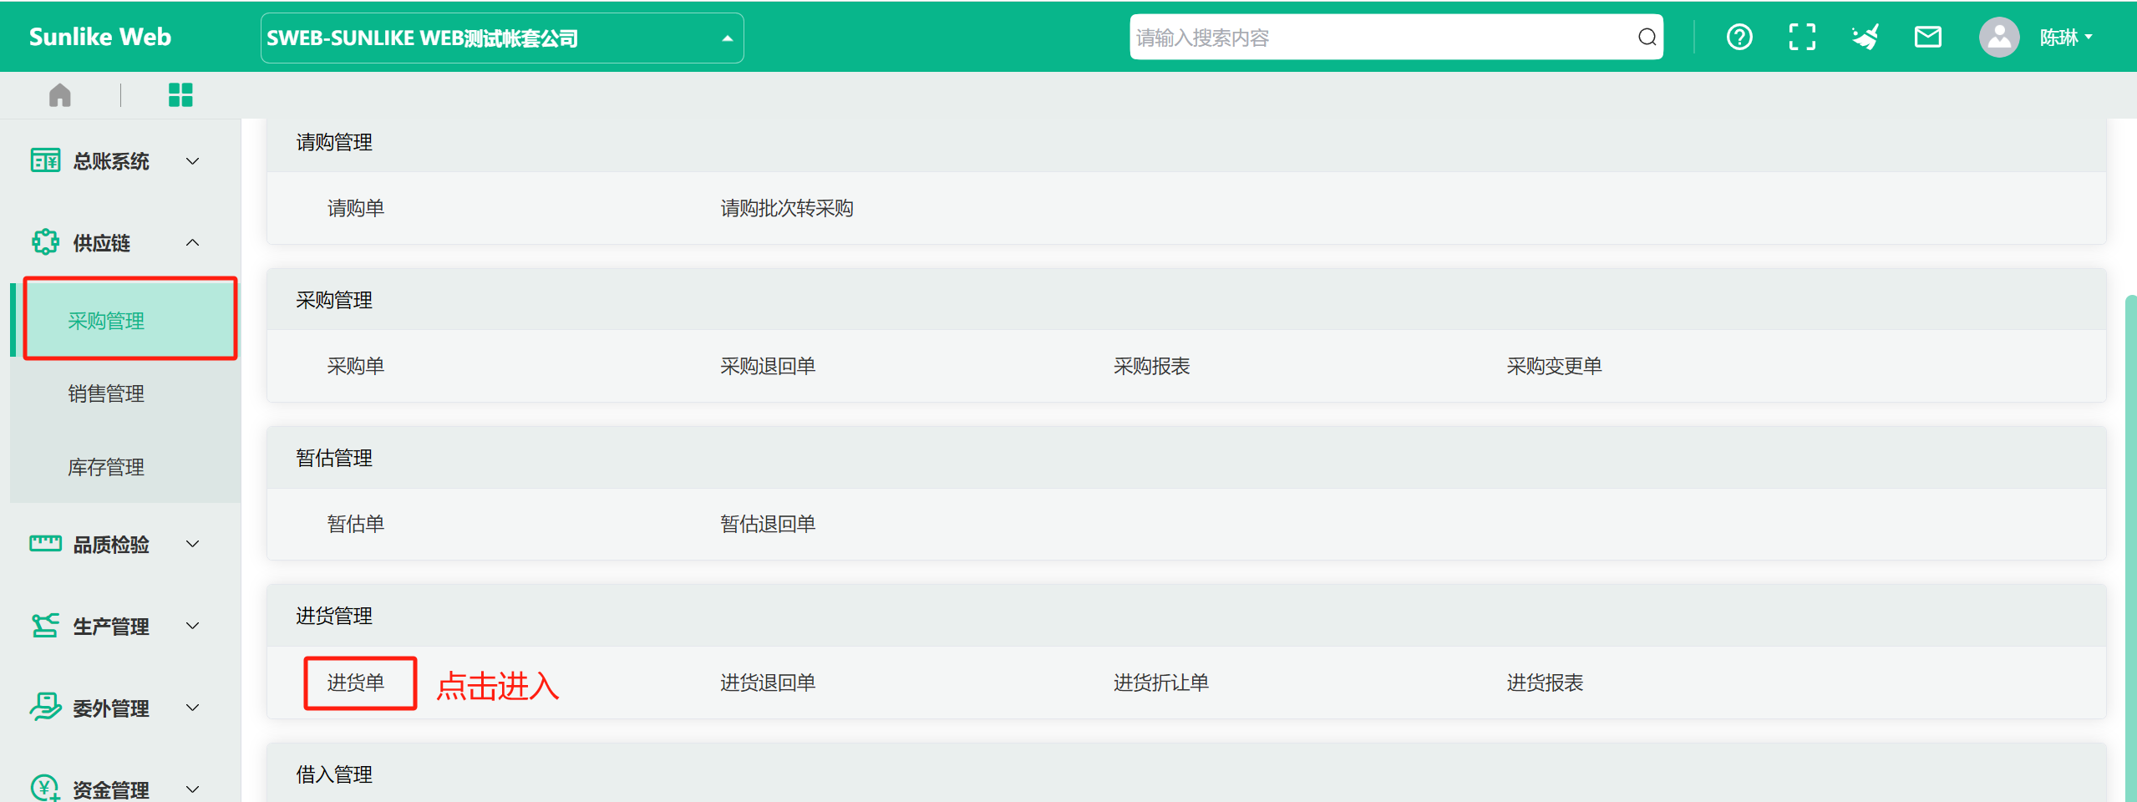The height and width of the screenshot is (802, 2137).
Task: Click the Sunlike Web logo text
Action: pyautogui.click(x=100, y=37)
